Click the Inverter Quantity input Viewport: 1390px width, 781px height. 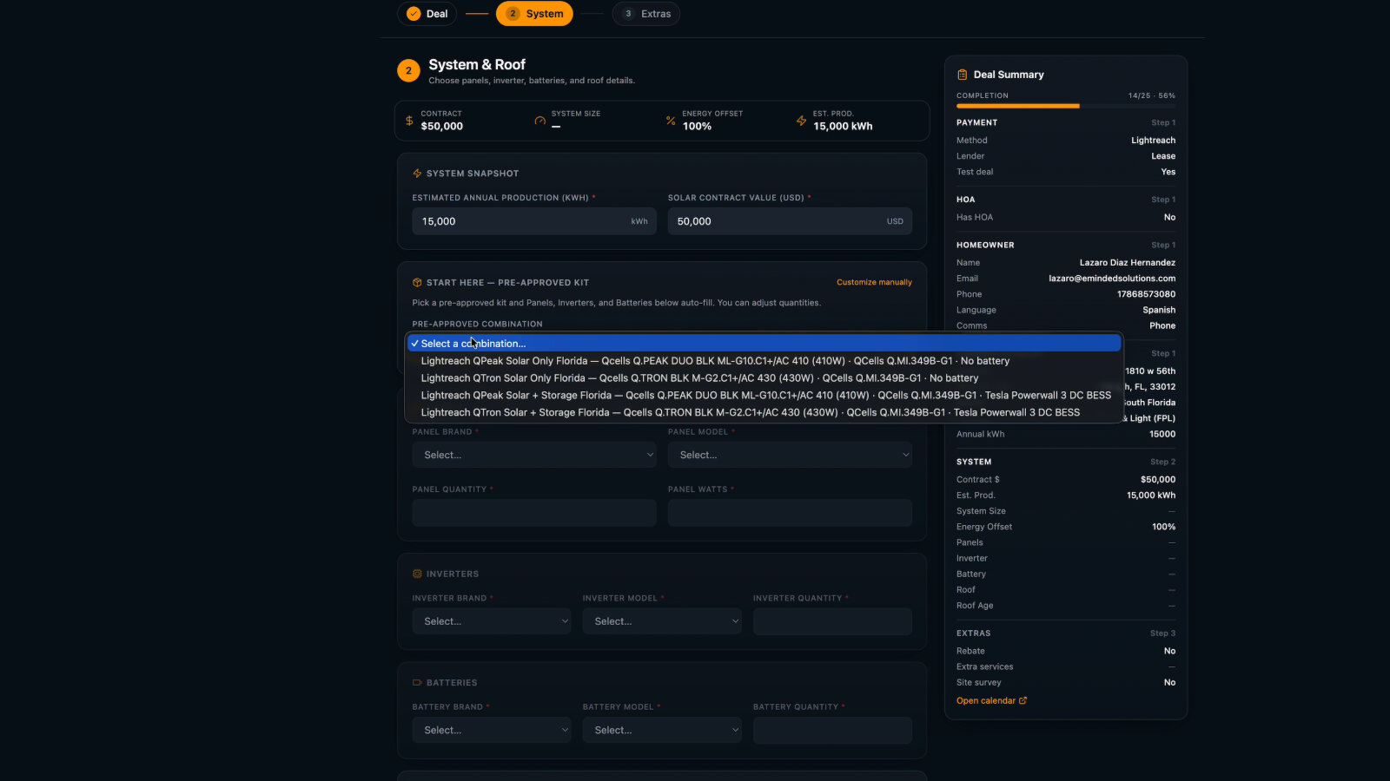[x=832, y=621]
